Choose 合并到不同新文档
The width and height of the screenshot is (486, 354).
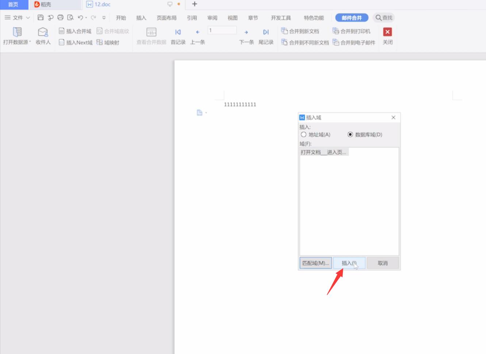pyautogui.click(x=305, y=42)
